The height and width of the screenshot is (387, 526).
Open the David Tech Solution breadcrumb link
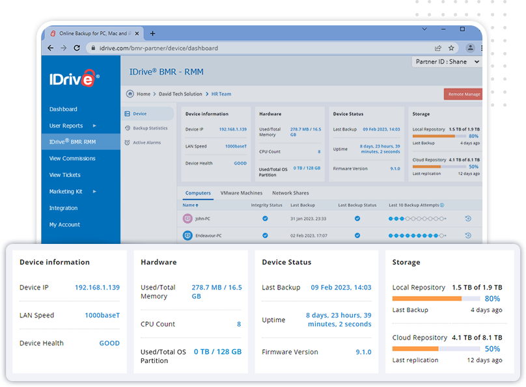tap(180, 94)
